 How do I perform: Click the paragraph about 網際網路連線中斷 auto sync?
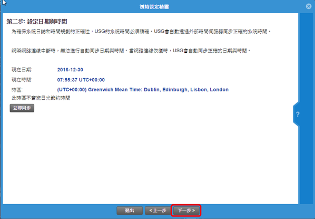(131, 51)
